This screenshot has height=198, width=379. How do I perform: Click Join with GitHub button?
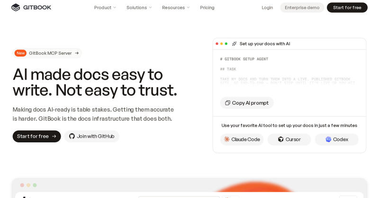coord(91,136)
